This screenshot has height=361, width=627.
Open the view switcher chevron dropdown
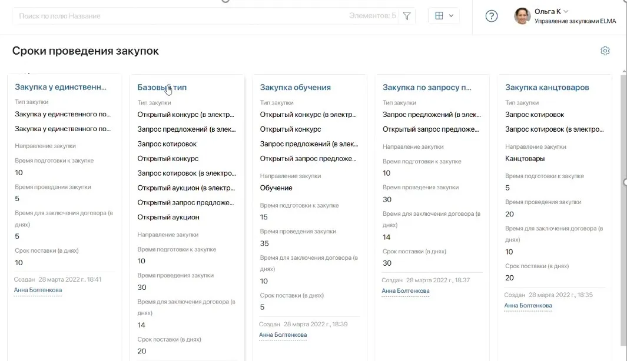point(451,16)
